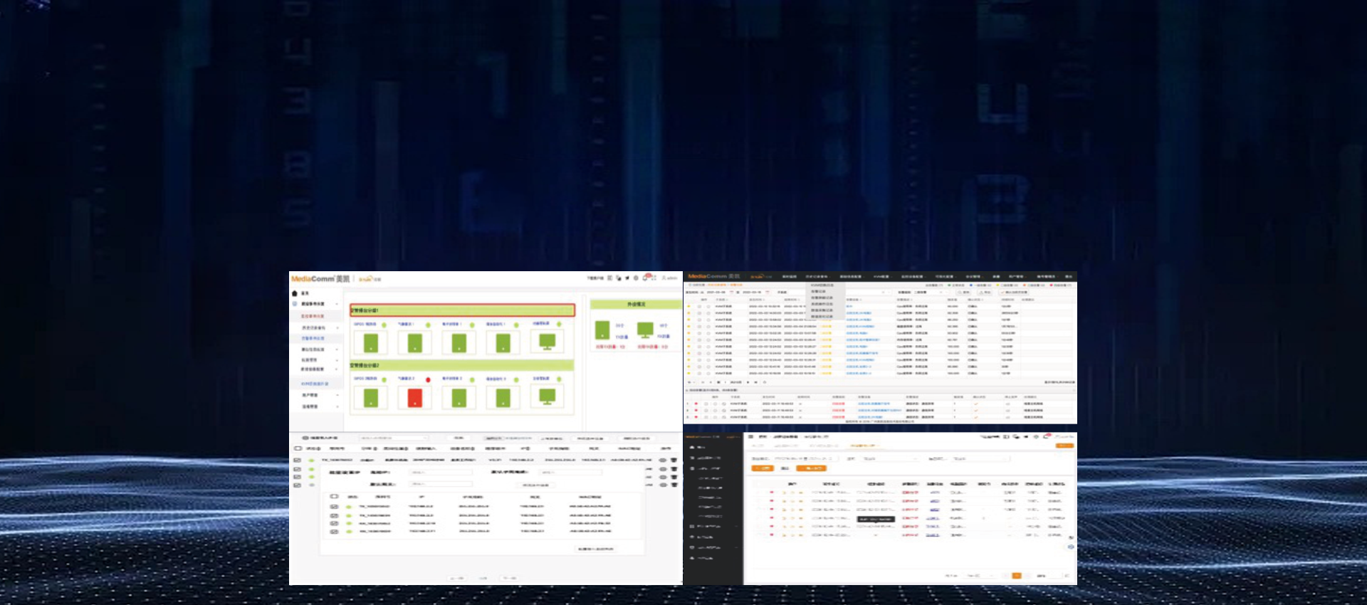The image size is (1367, 605).
Task: Click the MediaComm logo in the green-tile dashboard
Action: (x=320, y=279)
